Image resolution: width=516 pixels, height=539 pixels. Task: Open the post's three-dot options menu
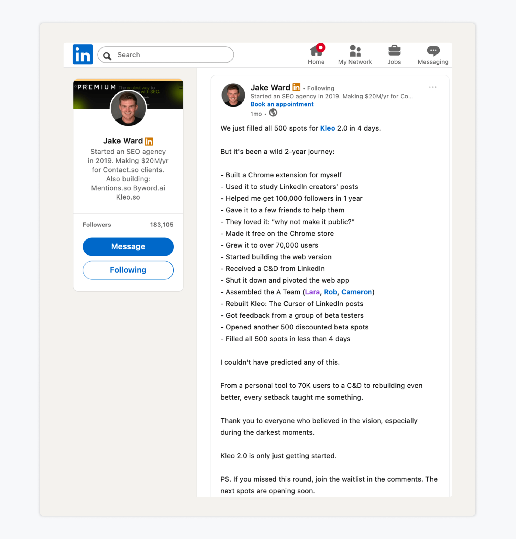click(433, 87)
